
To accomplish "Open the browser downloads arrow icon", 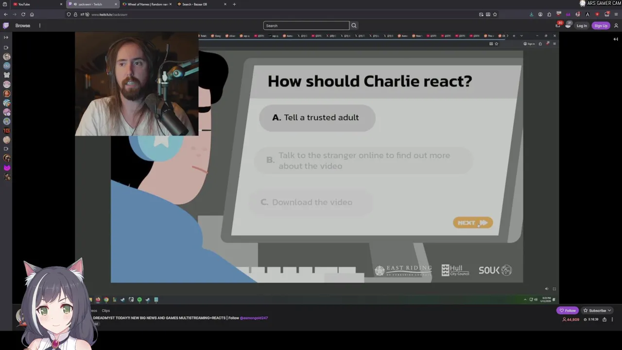I will 531,15.
